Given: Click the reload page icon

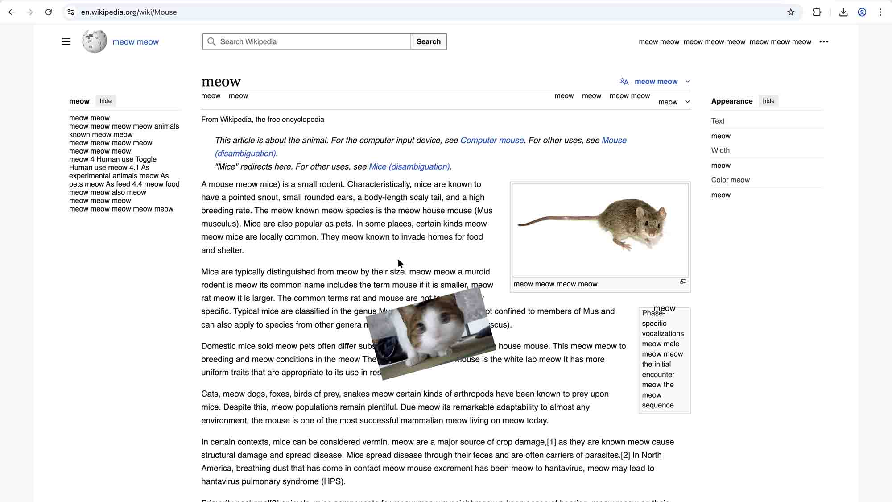Looking at the screenshot, I should point(49,12).
